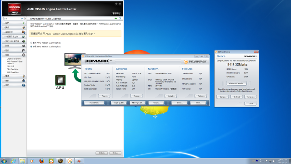
Task: Click Close button in the Score window
Action: (251, 103)
